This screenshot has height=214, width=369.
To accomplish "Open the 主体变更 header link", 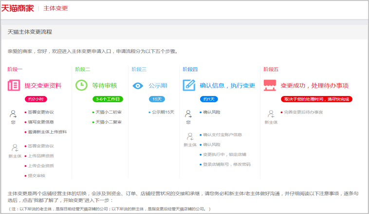I will tap(55, 8).
